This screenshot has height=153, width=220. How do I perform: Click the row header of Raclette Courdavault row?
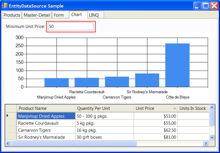tap(11, 123)
